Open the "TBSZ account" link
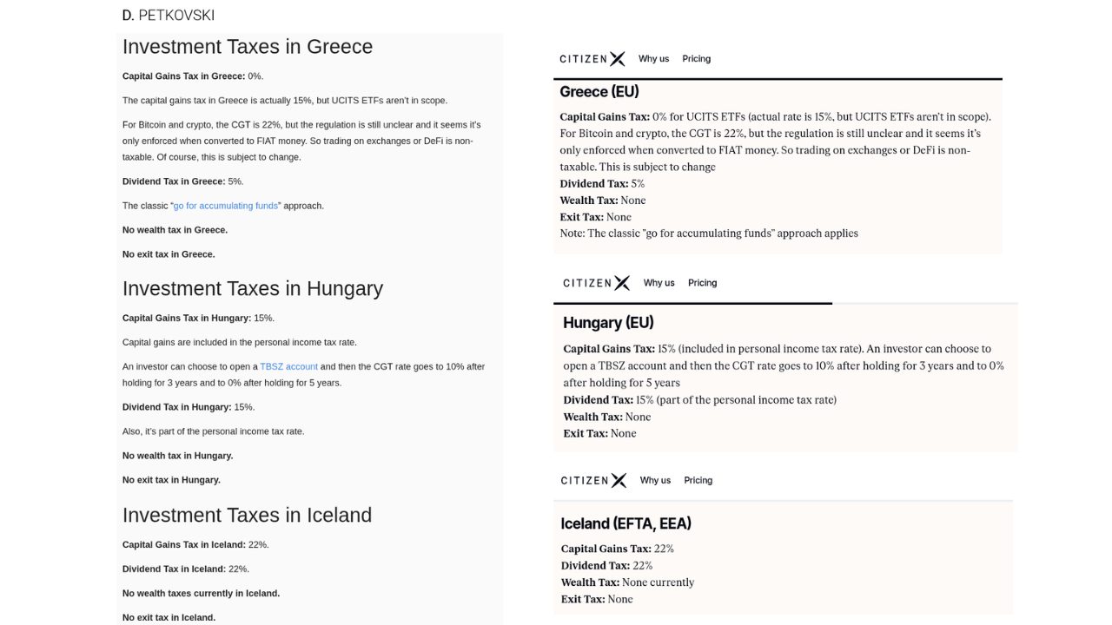 point(289,366)
